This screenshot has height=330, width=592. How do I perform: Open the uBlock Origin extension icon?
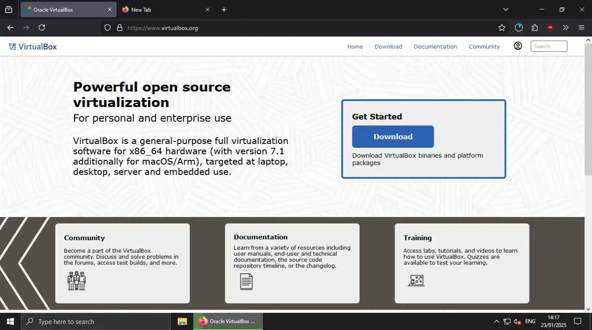click(x=550, y=27)
